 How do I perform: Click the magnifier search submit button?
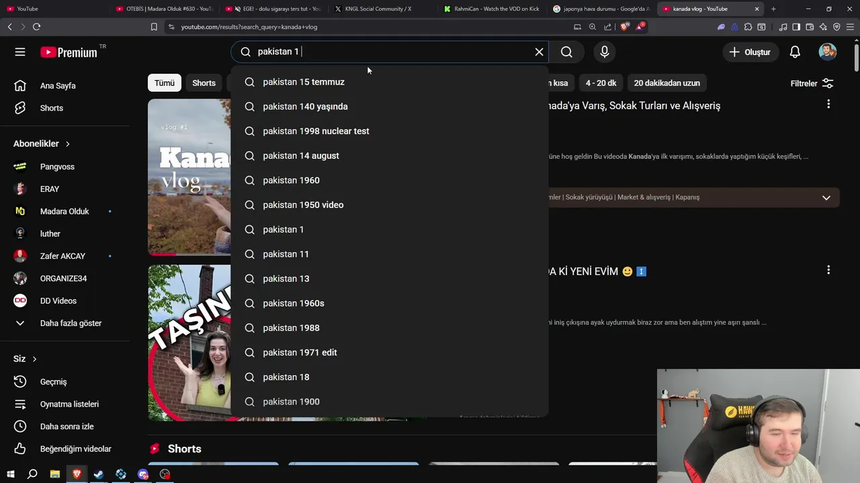click(566, 52)
